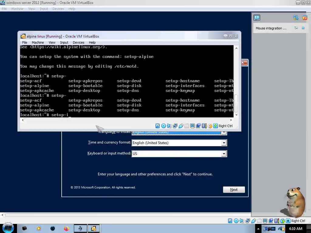Click USB indicator in windows server status bar
Screen dimensions: 311x233
(x=254, y=221)
